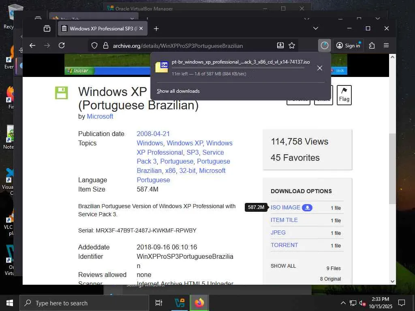The height and width of the screenshot is (311, 415).
Task: Download the ISO IMAGE file
Action: coord(285,207)
